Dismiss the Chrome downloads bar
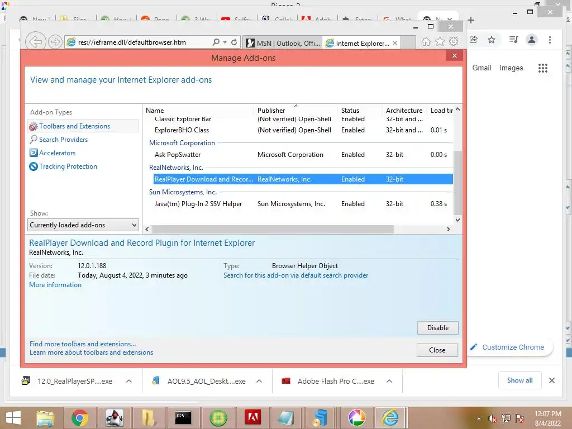Viewport: 572px width, 429px height. point(551,380)
